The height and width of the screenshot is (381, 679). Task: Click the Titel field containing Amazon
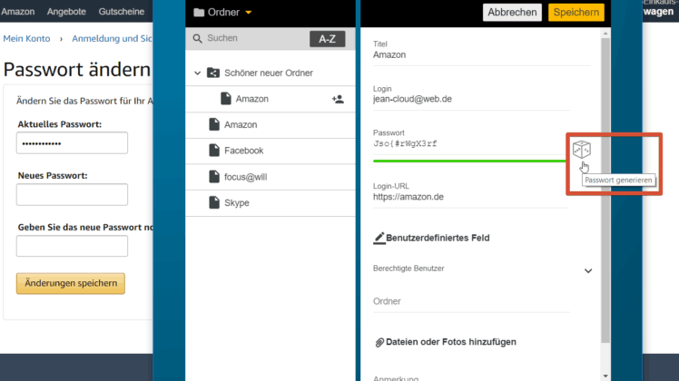481,55
